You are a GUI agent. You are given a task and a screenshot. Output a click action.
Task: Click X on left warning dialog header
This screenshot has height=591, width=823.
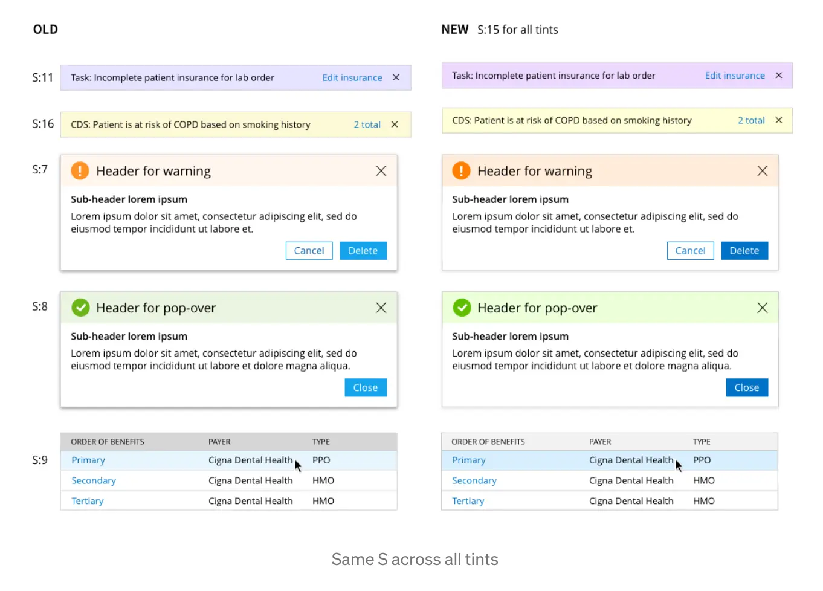(381, 171)
